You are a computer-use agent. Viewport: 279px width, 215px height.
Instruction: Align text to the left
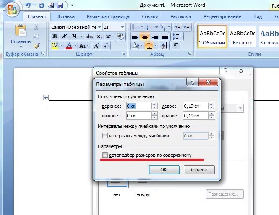(x=135, y=36)
